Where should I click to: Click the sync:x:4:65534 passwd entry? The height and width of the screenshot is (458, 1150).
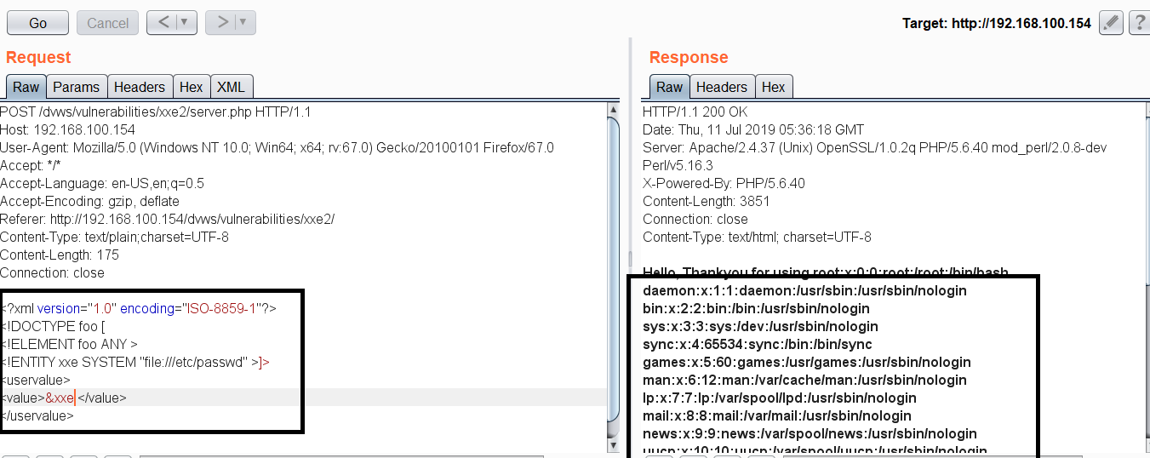coord(758,345)
